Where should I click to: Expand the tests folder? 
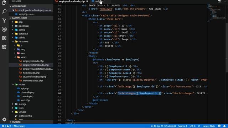pos(21,108)
